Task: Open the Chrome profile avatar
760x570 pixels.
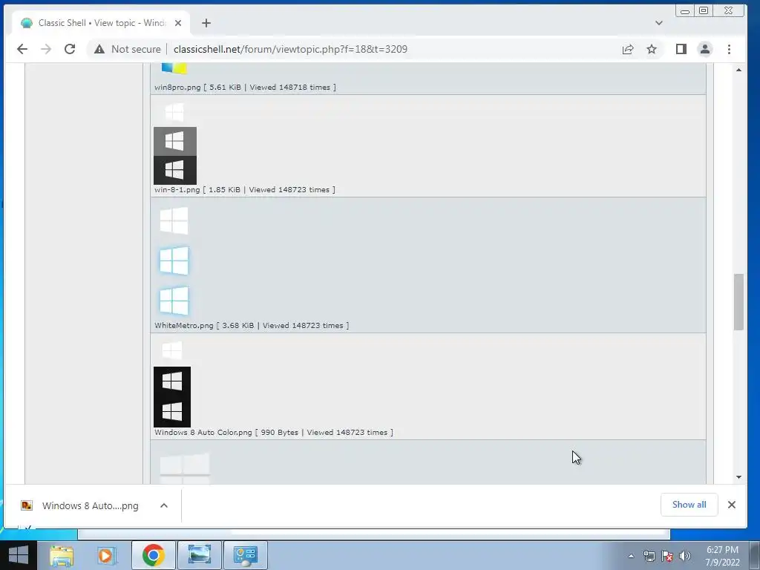Action: [705, 49]
